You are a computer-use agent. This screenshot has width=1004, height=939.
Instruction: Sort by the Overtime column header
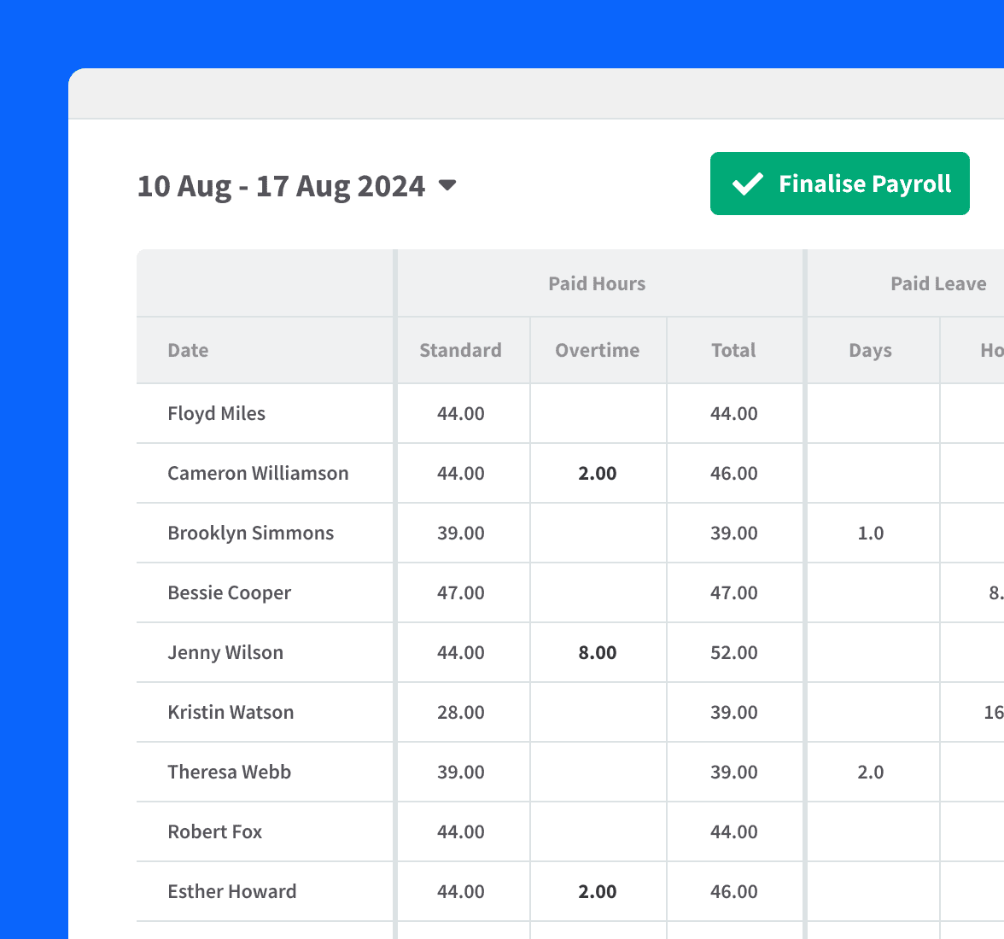tap(597, 350)
